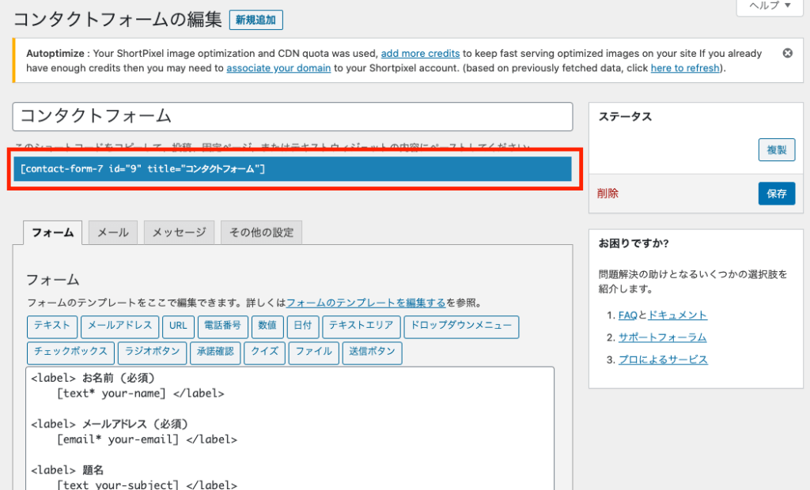Click the 新規追加 button
This screenshot has width=810, height=490.
(255, 20)
